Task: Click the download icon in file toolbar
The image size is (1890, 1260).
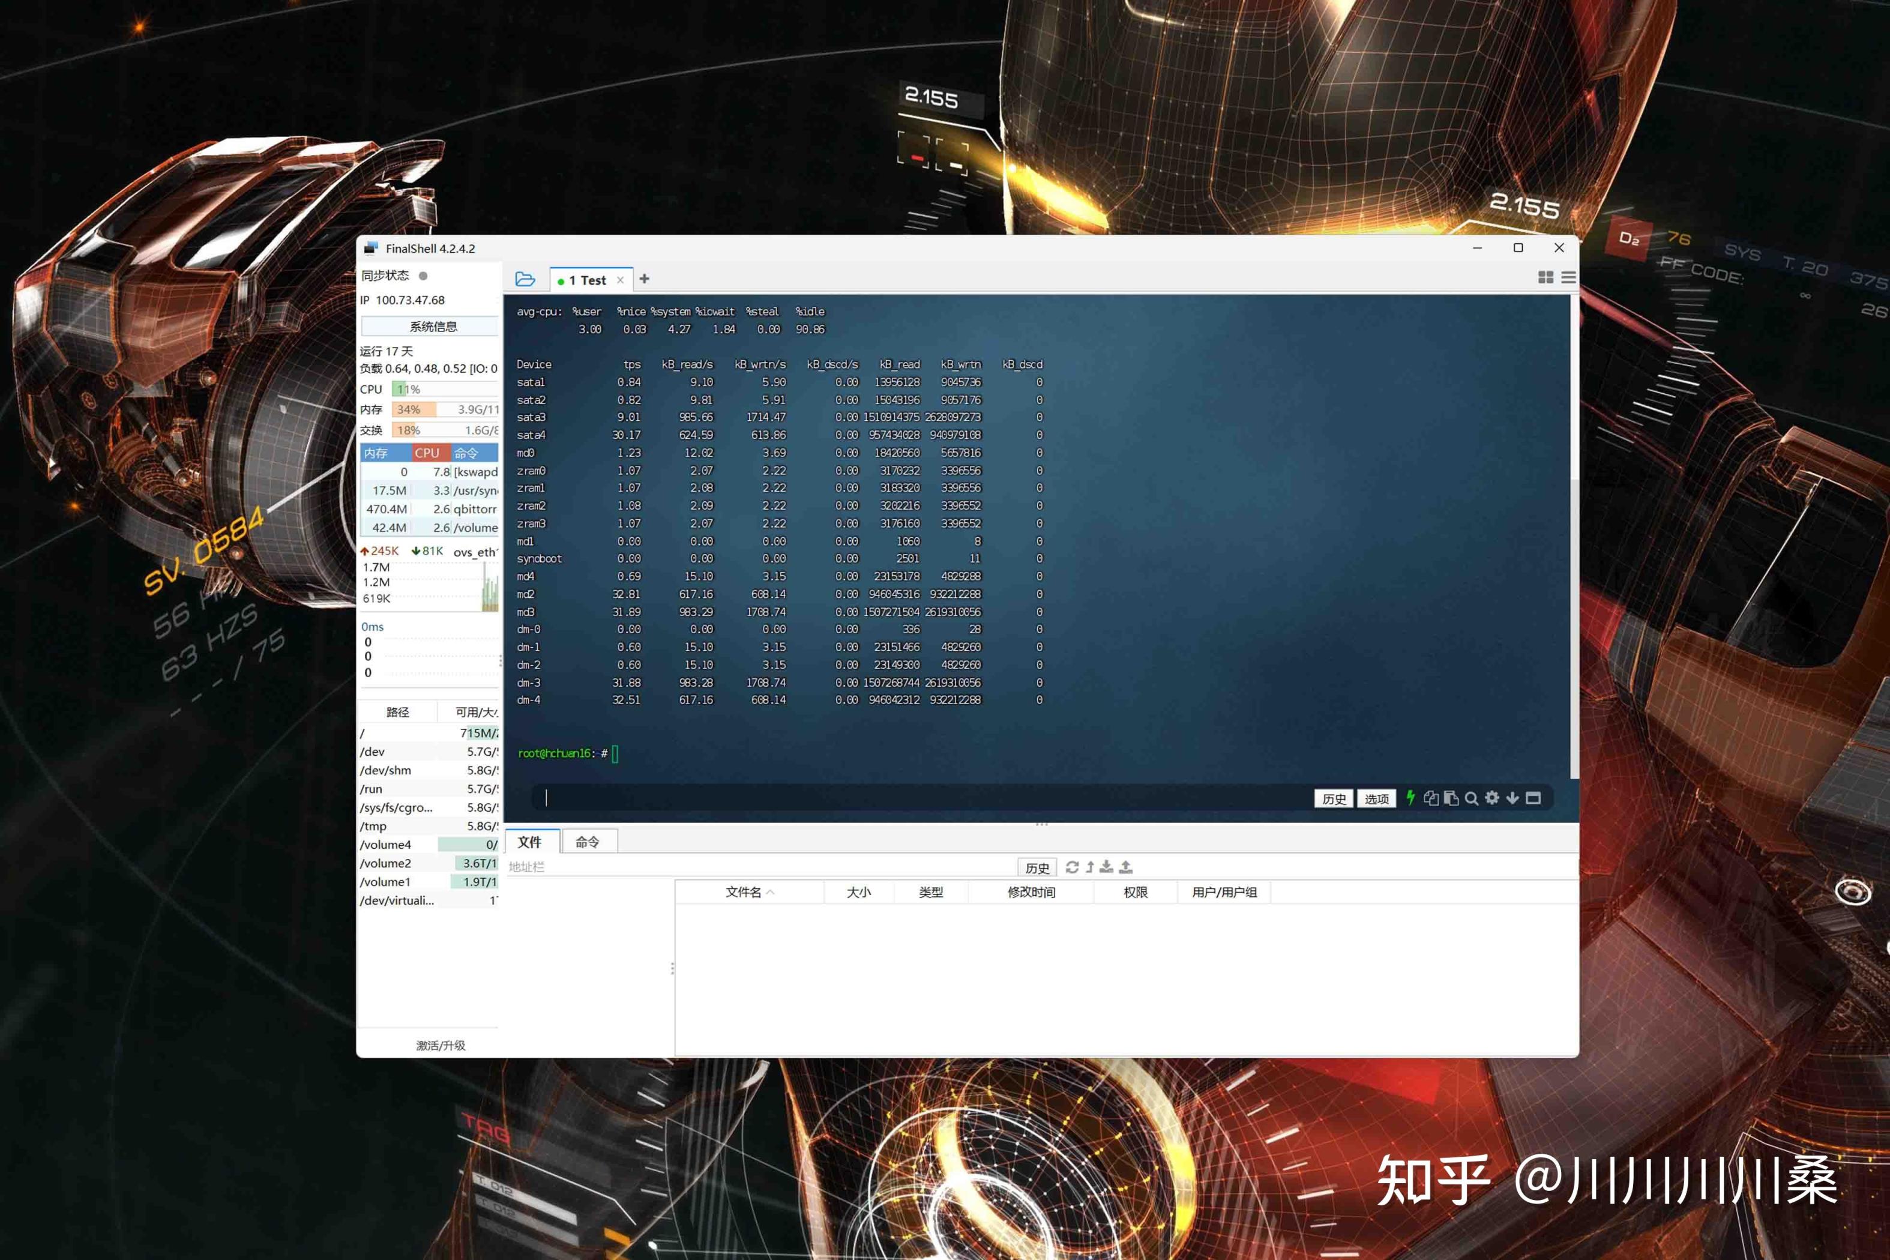Action: pyautogui.click(x=1106, y=867)
